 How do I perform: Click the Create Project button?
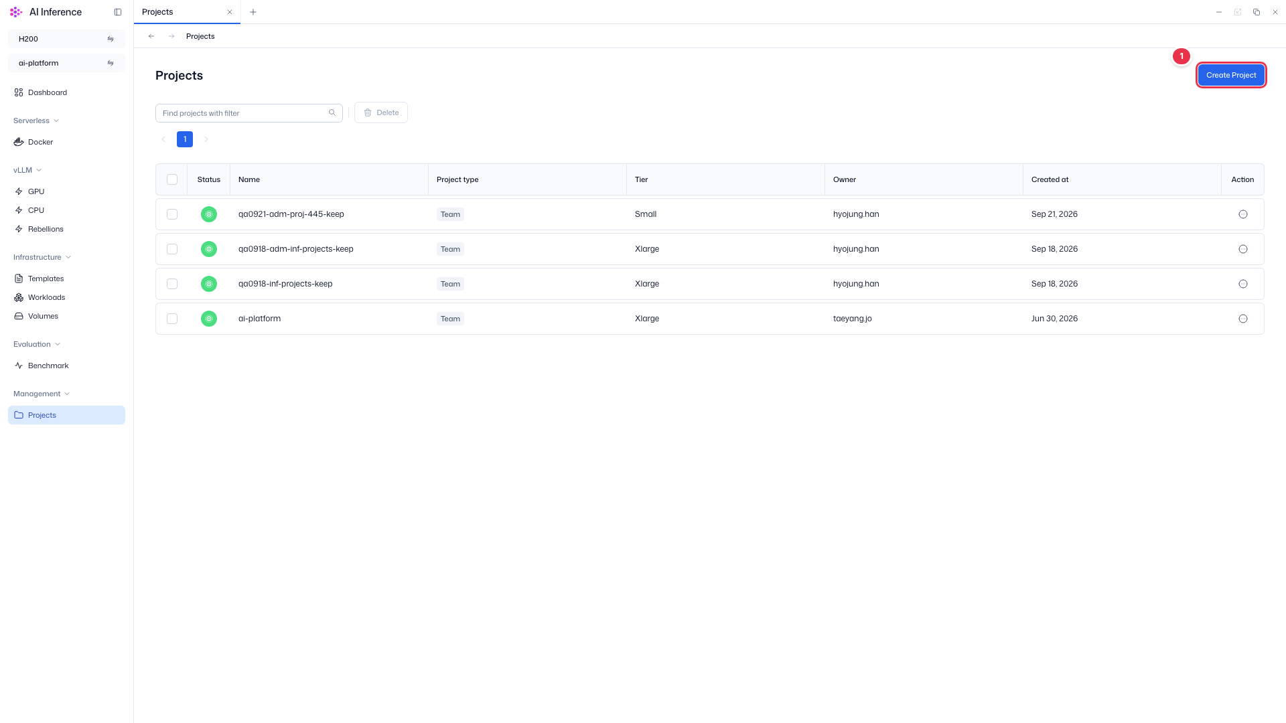[x=1231, y=75]
